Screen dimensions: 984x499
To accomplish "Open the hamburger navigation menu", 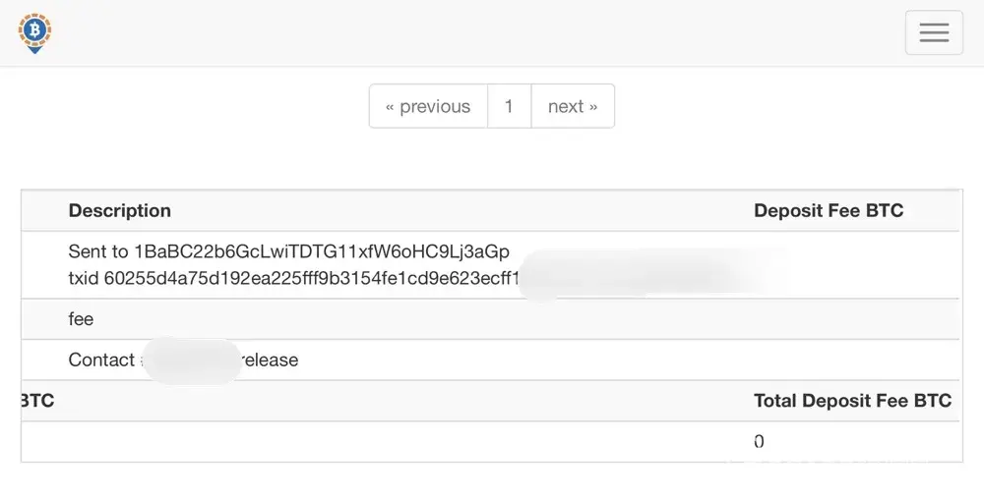I will [933, 32].
